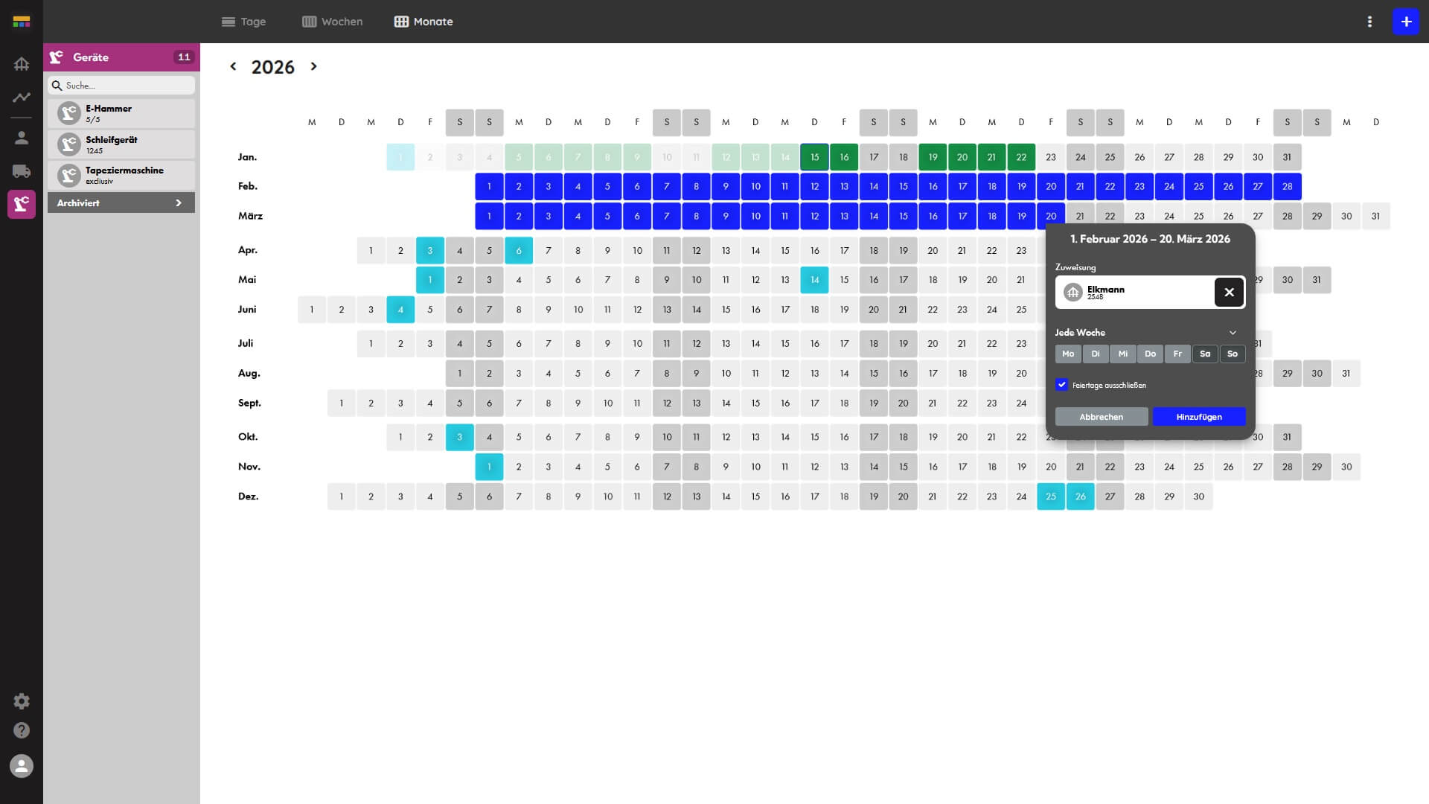
Task: Expand the Archiviert section
Action: (121, 202)
